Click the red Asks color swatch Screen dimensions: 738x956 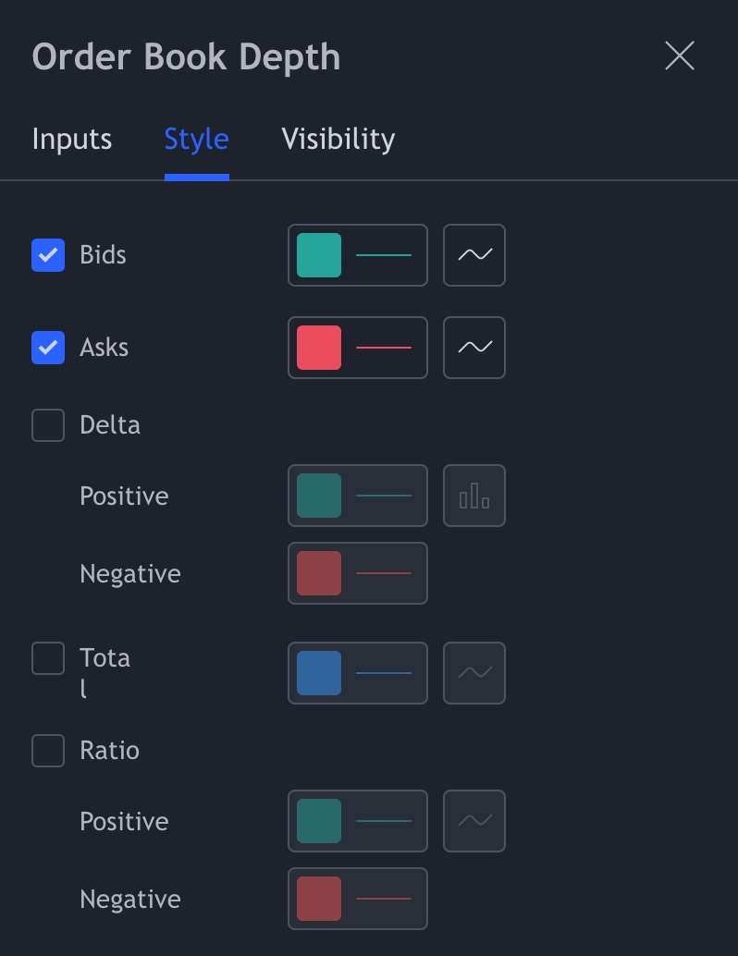(x=319, y=348)
